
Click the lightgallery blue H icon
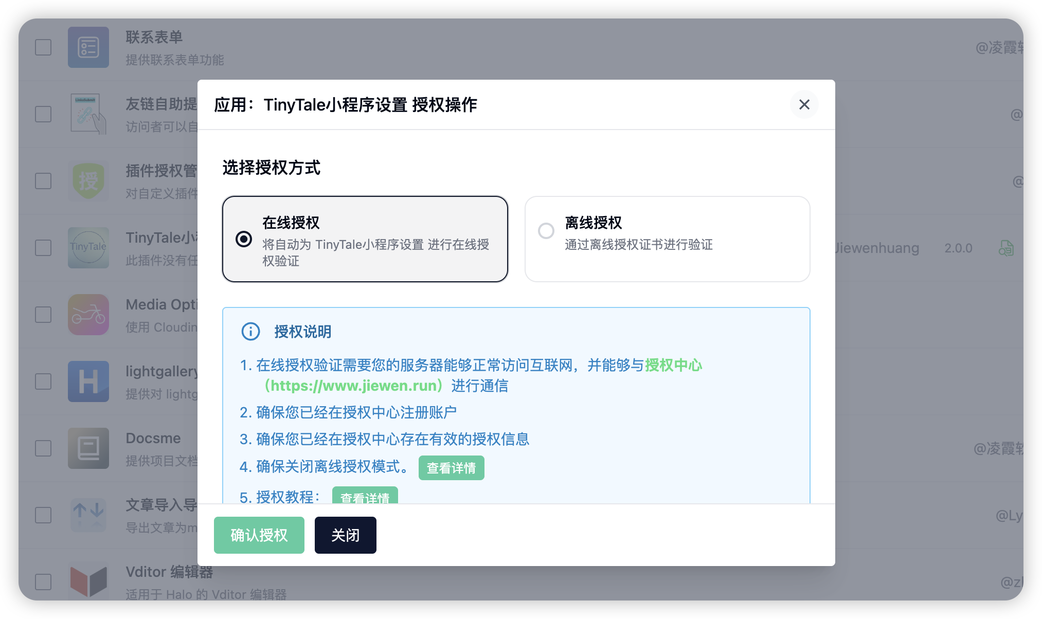pos(88,381)
